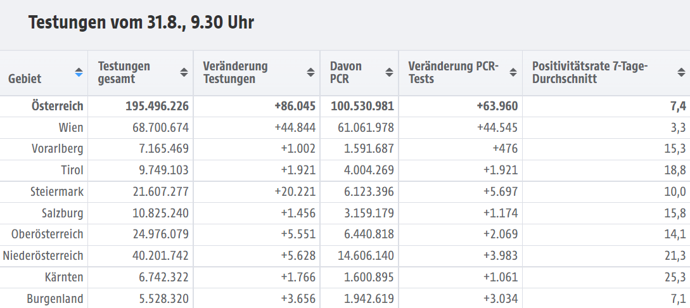
Task: Sort Positivitätsrate 7-Tage-Durchschnitt column icon
Action: click(681, 73)
